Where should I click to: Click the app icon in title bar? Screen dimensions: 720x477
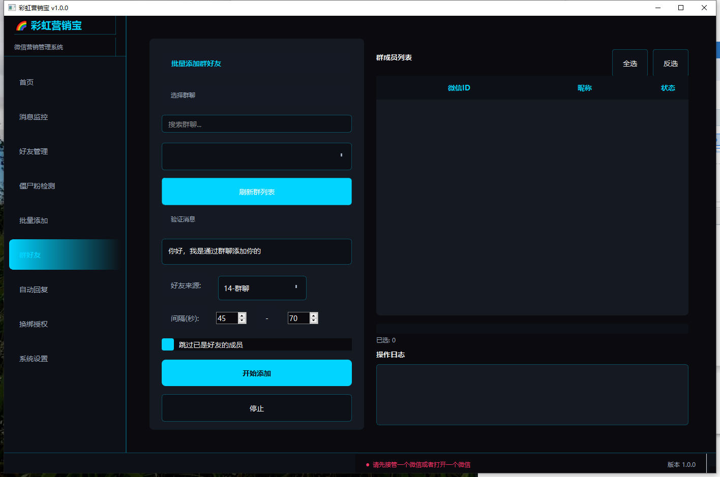pos(12,8)
